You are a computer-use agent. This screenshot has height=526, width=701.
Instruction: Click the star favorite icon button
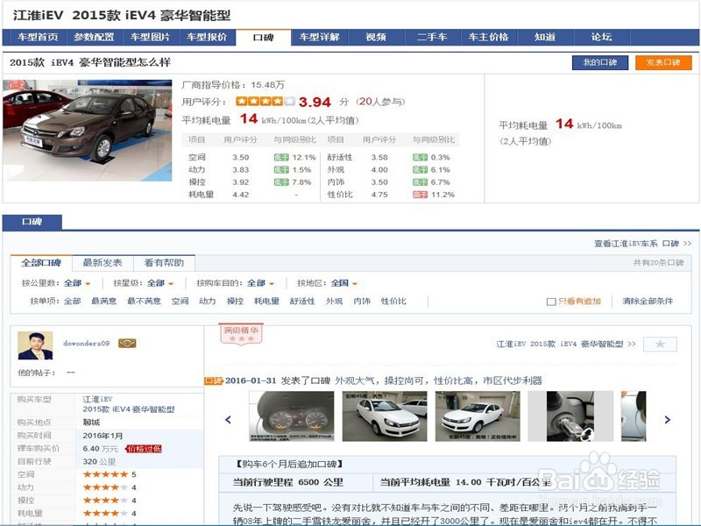tap(660, 344)
